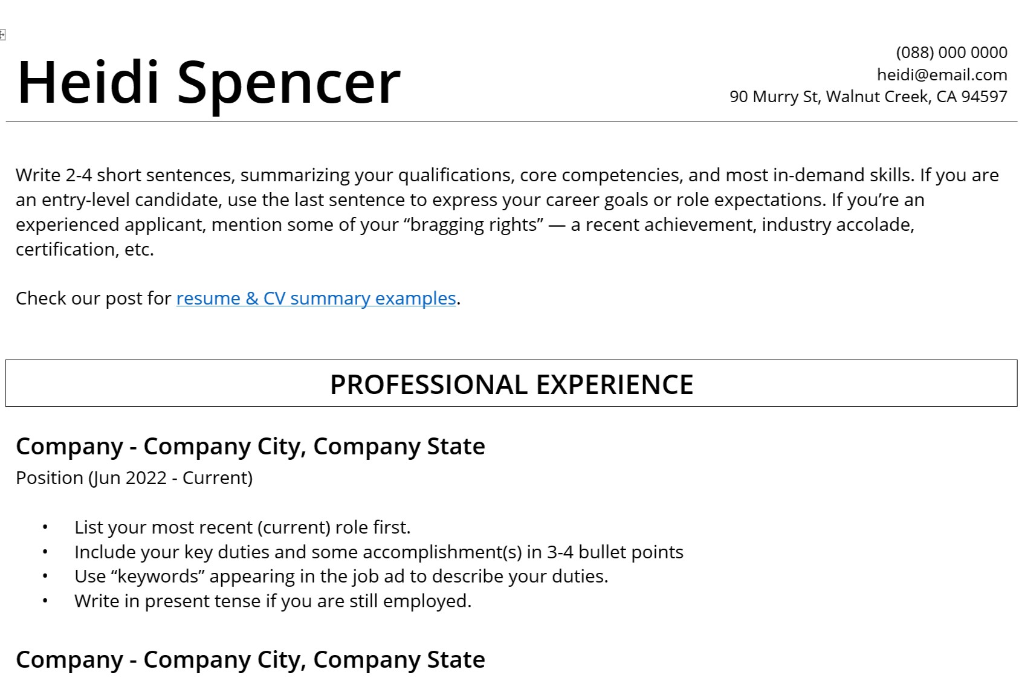Click the 90 Murry St address line

coord(868,97)
